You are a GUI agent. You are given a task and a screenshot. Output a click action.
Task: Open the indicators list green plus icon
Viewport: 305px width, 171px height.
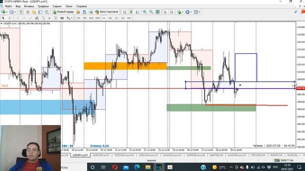179,12
